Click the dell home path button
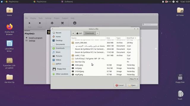 point(79,33)
